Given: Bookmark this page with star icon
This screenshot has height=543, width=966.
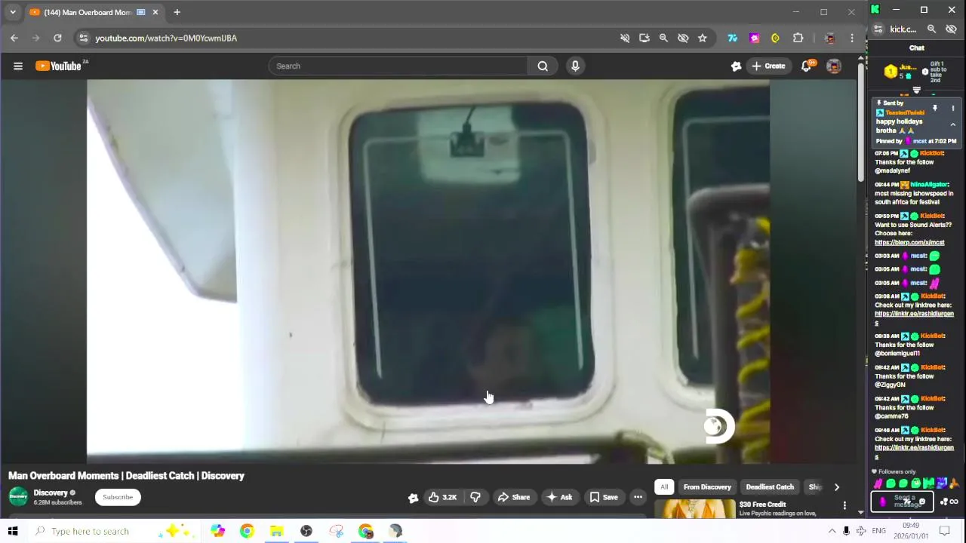Looking at the screenshot, I should [703, 38].
